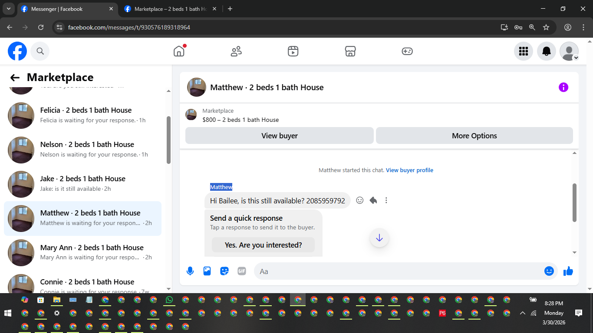Open the saved passwords key icon
The height and width of the screenshot is (333, 593).
(518, 27)
